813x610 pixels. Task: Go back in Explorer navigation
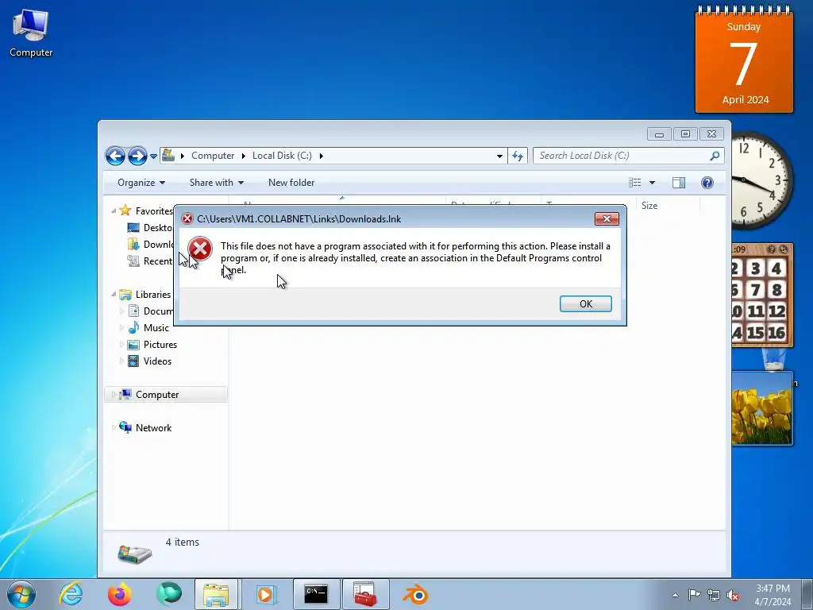[x=115, y=156]
